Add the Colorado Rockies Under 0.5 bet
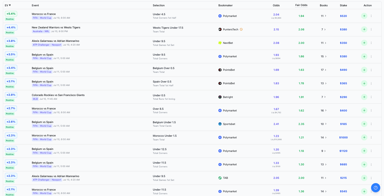This screenshot has height=196, width=384. tap(364, 97)
